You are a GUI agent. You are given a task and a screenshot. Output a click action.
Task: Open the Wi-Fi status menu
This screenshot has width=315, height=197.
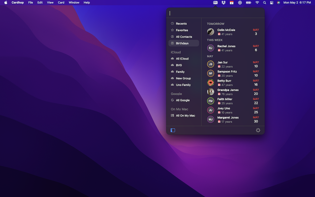click(x=257, y=2)
